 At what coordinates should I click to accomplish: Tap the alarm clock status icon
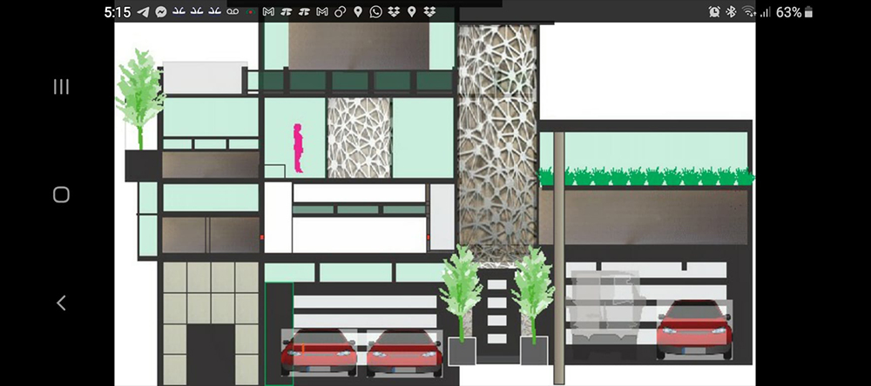pyautogui.click(x=714, y=12)
